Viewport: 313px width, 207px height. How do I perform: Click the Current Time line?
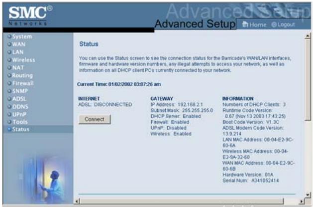coord(119,84)
